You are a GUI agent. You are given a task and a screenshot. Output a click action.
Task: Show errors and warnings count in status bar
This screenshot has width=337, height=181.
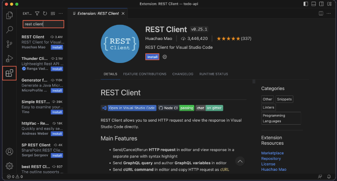click(x=15, y=177)
